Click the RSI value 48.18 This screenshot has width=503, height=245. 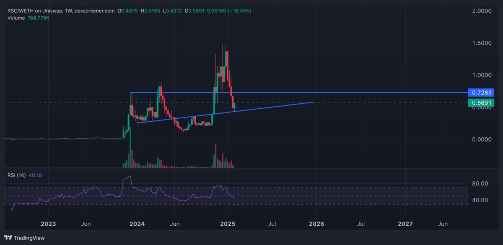35,175
